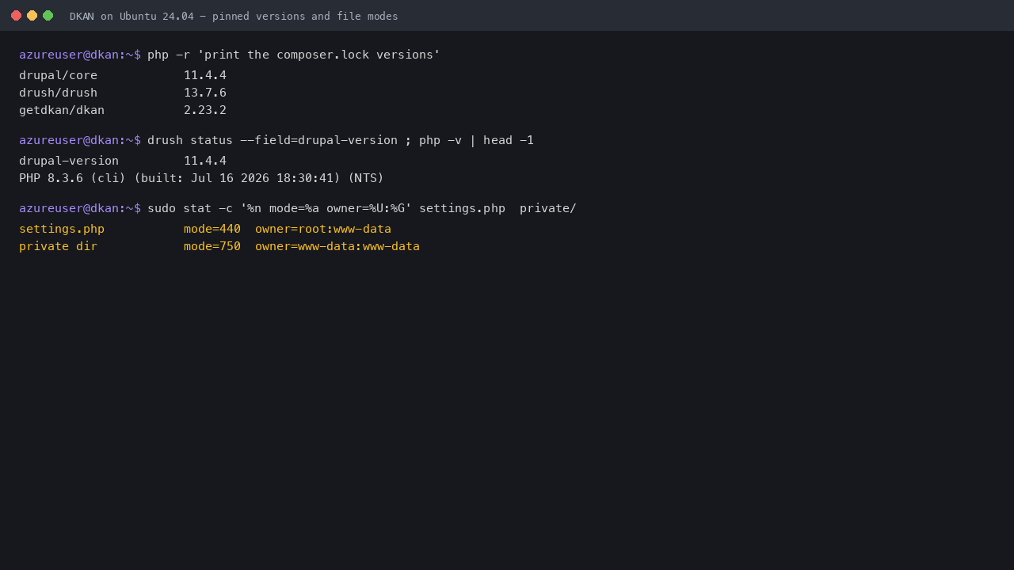The image size is (1014, 570).
Task: Click 'owner=root:www-data' value
Action: point(323,229)
